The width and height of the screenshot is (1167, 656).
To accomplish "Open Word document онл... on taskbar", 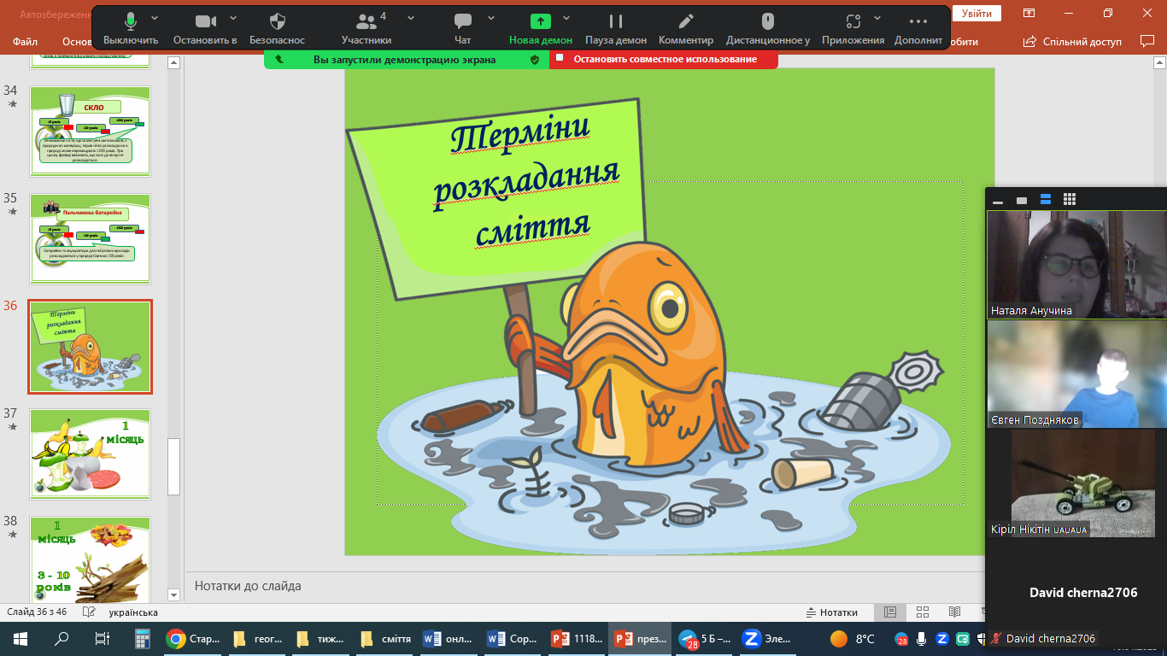I will click(449, 638).
